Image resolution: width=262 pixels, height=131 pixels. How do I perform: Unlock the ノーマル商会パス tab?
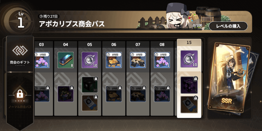pyautogui.click(x=20, y=98)
